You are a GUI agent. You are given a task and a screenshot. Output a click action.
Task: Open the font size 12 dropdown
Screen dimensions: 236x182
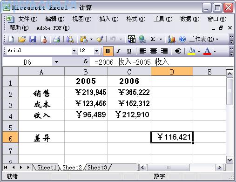coord(96,51)
